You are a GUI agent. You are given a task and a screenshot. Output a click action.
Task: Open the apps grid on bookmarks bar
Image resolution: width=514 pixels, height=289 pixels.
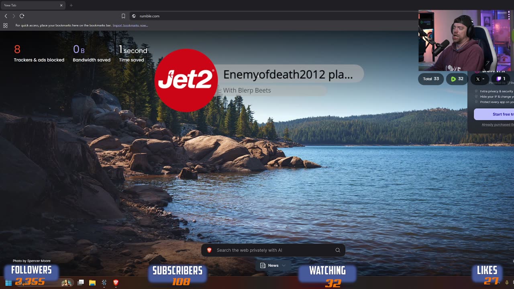[x=5, y=25]
